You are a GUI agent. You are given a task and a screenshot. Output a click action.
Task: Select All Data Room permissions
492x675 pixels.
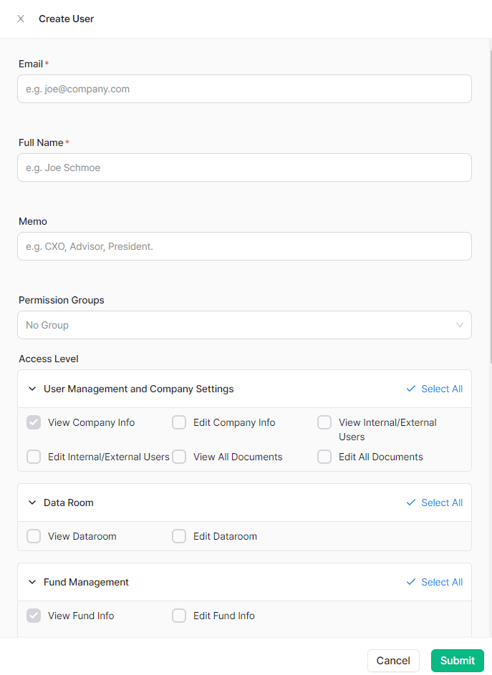click(x=434, y=502)
